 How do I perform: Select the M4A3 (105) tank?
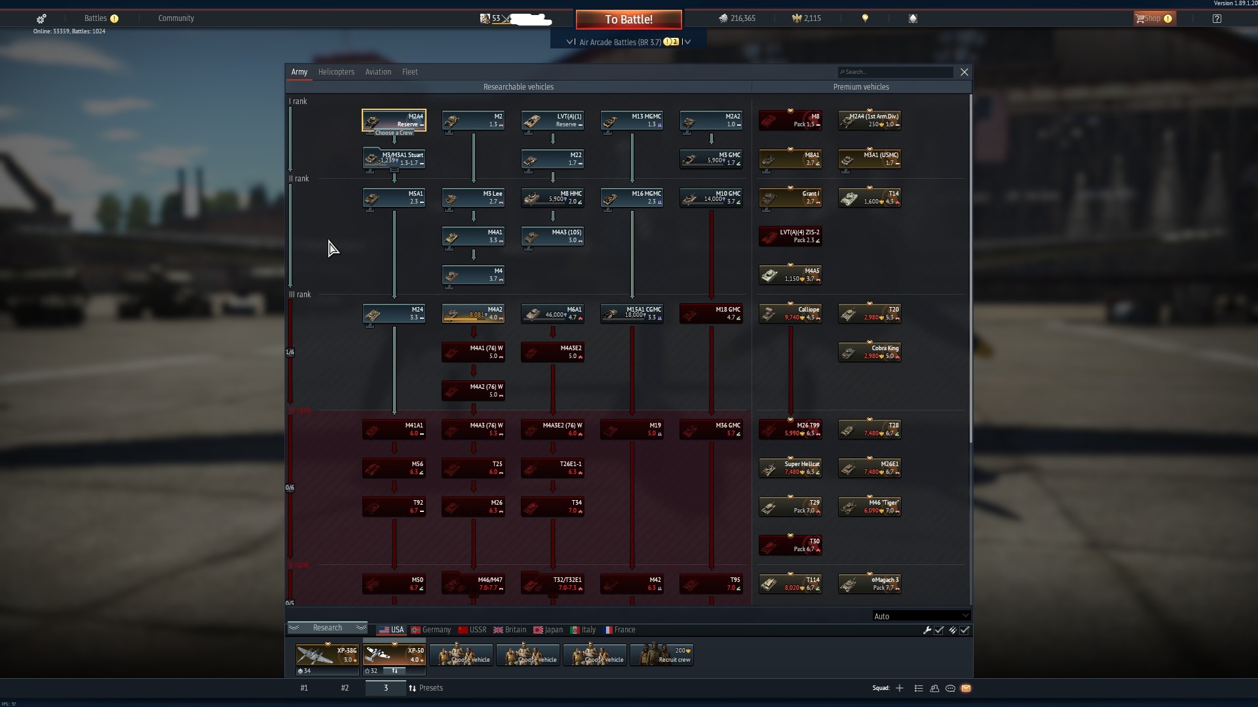coord(552,236)
